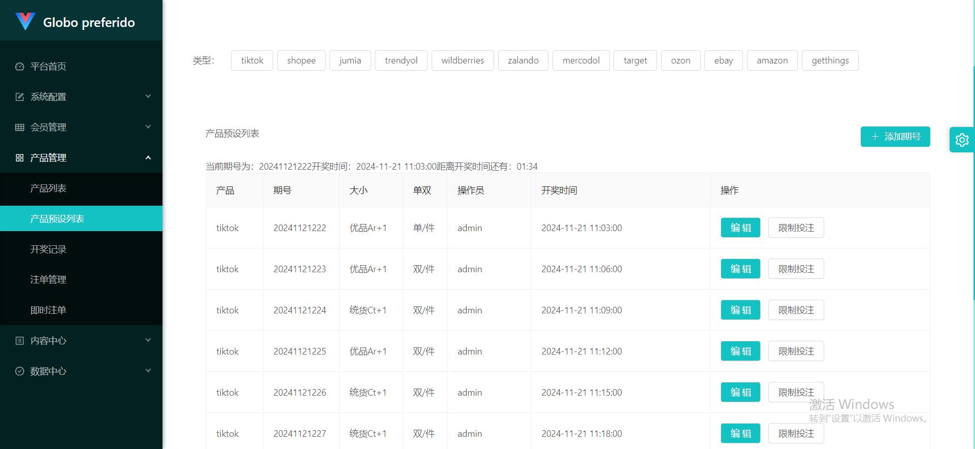The height and width of the screenshot is (449, 975).
Task: Open 产品列表 submenu item
Action: [x=81, y=188]
